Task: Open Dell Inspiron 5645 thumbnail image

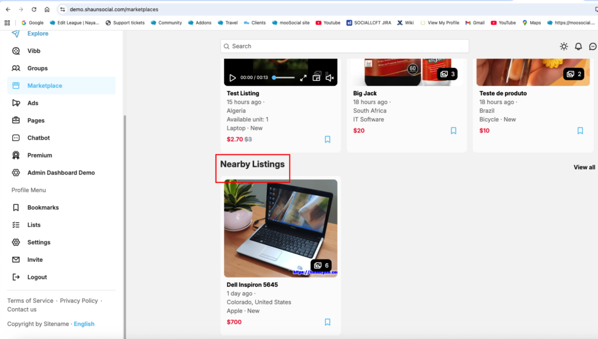Action: 280,228
